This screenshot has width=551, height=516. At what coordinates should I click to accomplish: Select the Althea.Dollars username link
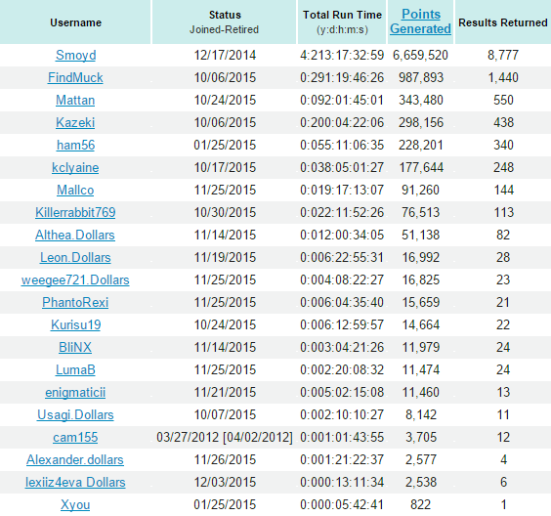coord(75,236)
